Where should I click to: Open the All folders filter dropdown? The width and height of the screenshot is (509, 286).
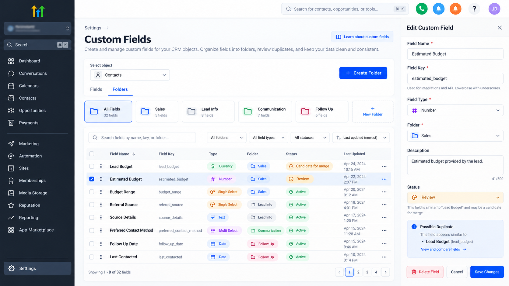click(227, 138)
